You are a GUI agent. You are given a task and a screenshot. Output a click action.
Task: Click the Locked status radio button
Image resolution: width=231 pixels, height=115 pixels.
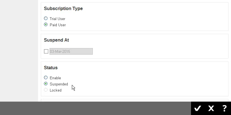(46, 90)
